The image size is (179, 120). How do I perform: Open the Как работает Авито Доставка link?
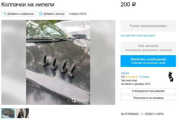(x=138, y=36)
